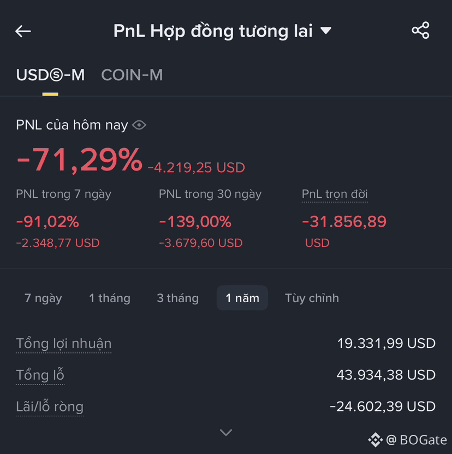The image size is (452, 454).
Task: Select the 7 ngày period
Action: pos(43,298)
